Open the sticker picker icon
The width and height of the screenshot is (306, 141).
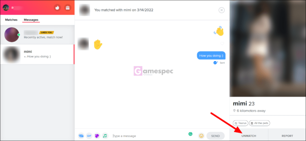click(x=97, y=136)
